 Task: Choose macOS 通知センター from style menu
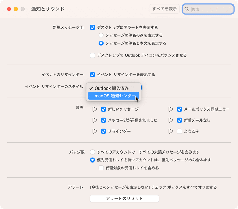click(x=113, y=96)
